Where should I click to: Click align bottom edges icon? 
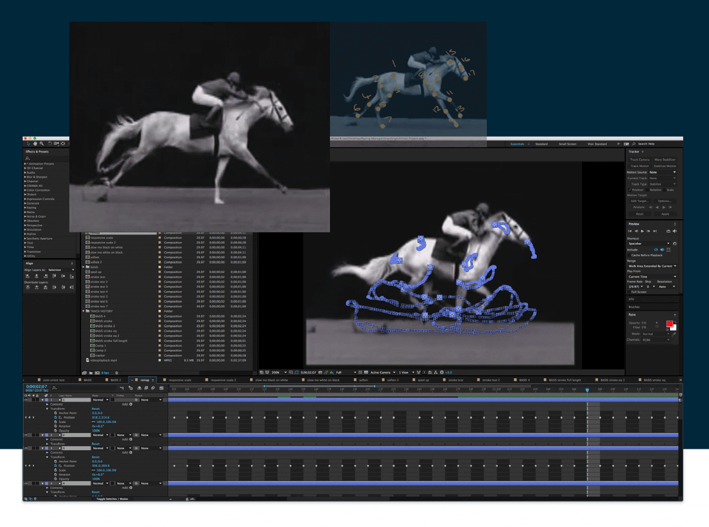tap(71, 276)
